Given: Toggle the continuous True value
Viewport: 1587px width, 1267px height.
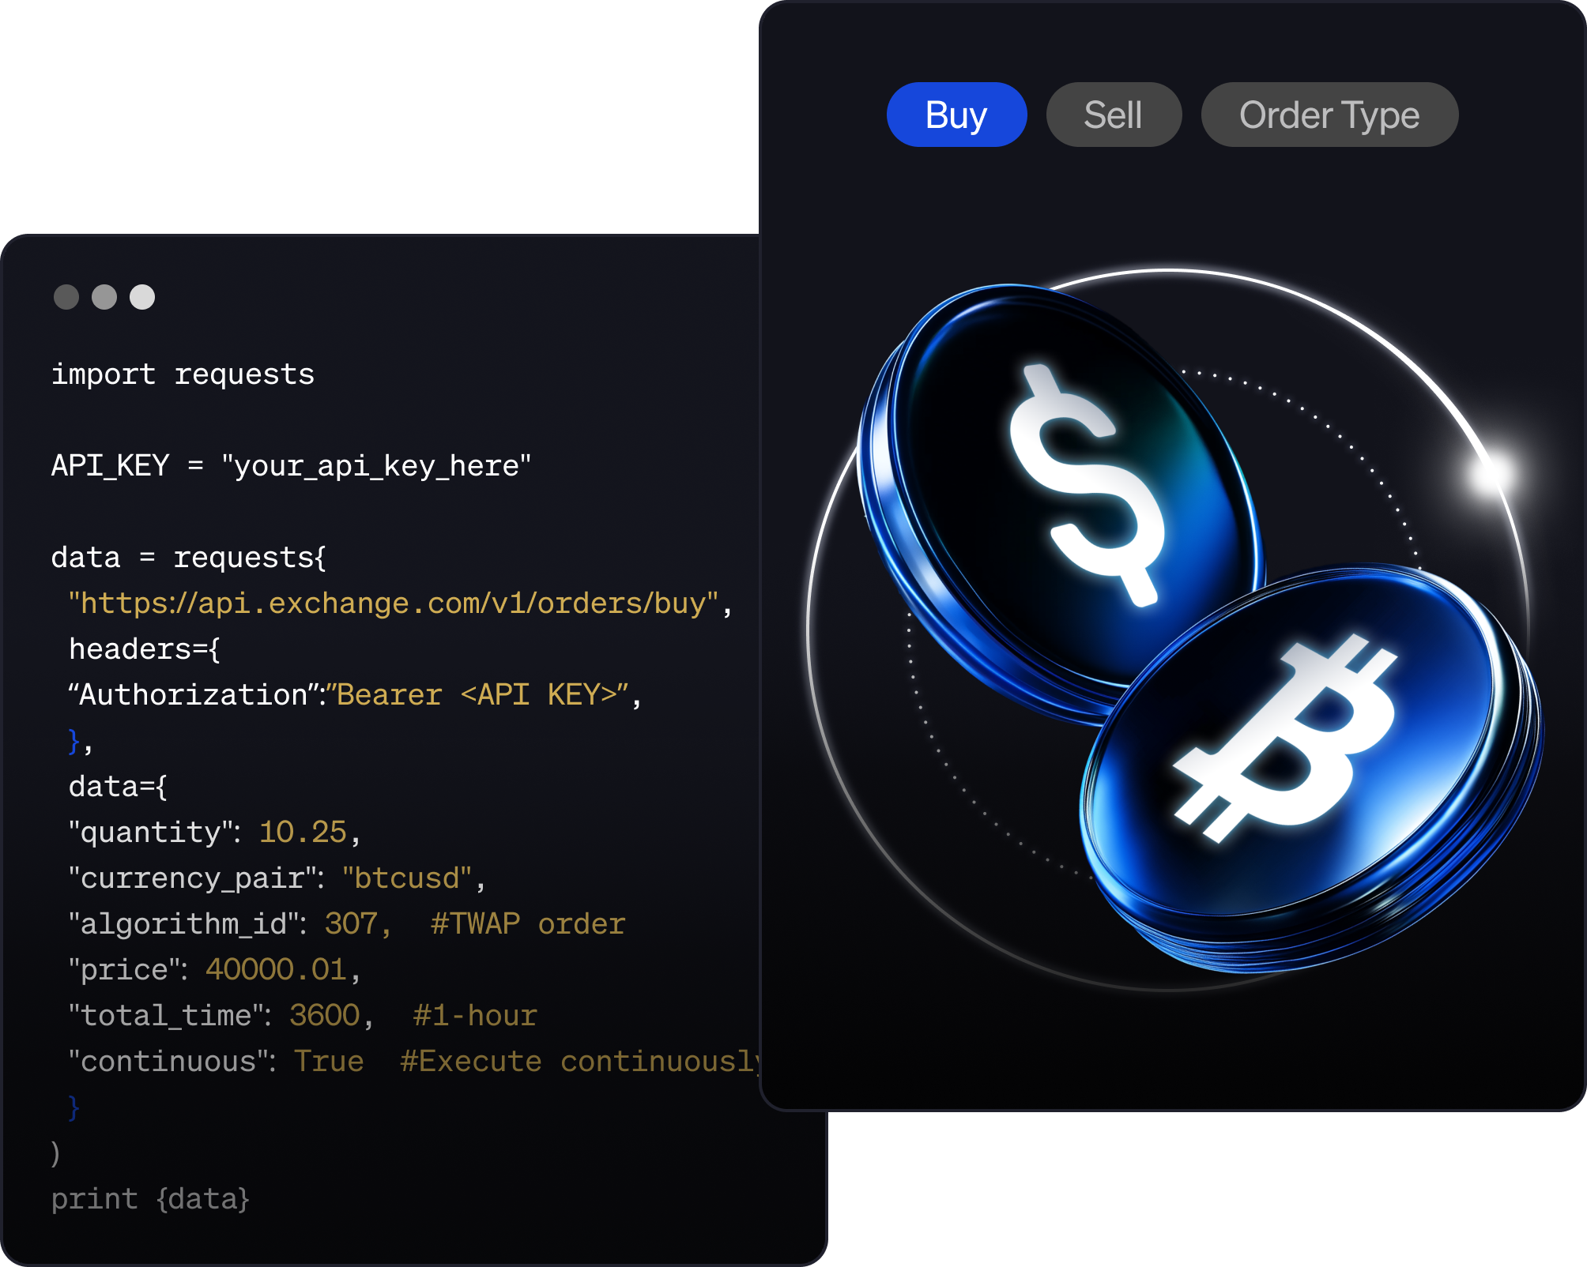Looking at the screenshot, I should click(x=329, y=1062).
